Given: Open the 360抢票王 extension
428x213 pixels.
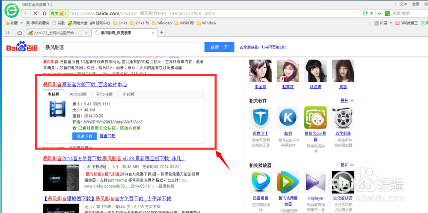Looking at the screenshot, I should (407, 23).
